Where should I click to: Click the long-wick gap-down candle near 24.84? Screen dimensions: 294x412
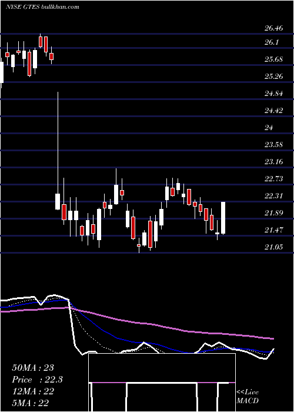[x=58, y=151]
